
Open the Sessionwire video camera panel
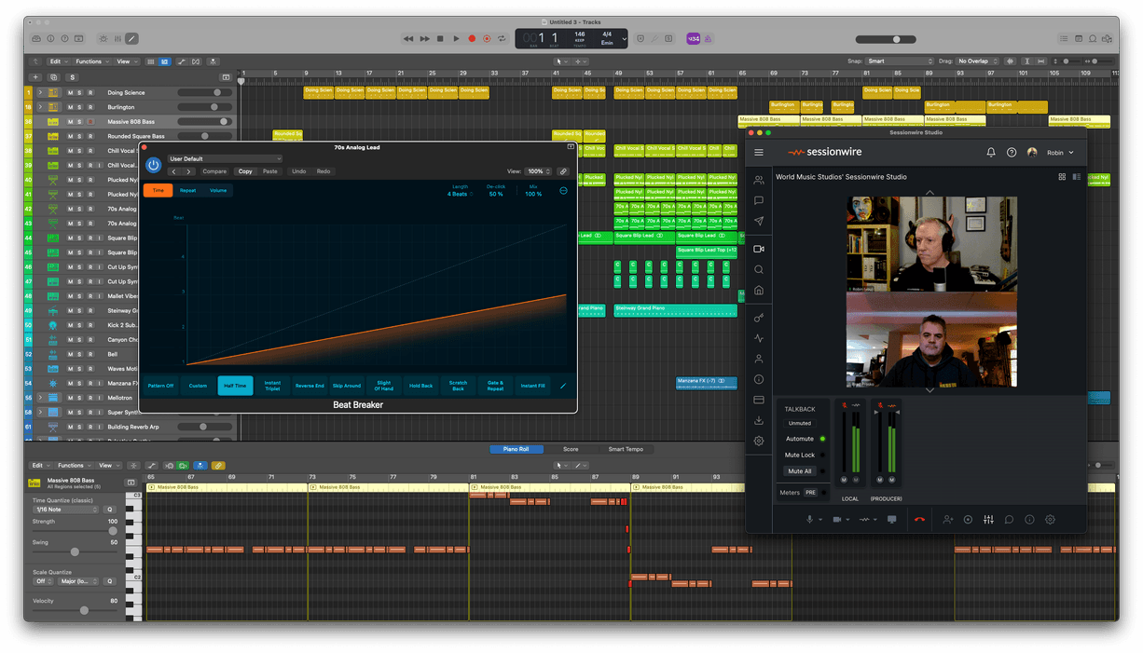[x=758, y=248]
